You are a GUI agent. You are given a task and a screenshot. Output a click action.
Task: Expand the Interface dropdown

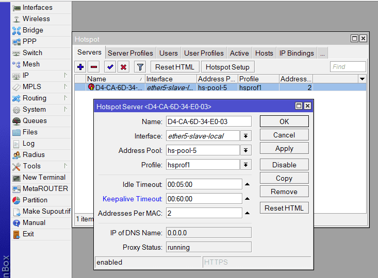point(246,136)
